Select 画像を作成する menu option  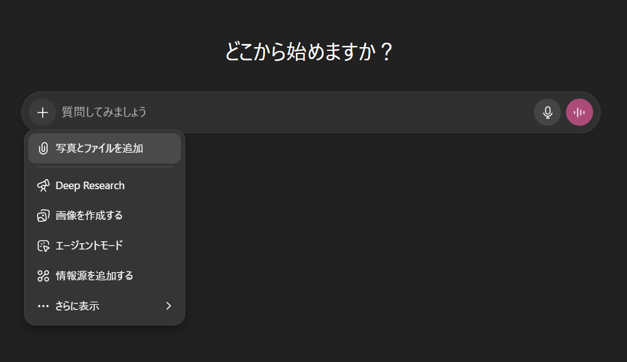click(89, 216)
